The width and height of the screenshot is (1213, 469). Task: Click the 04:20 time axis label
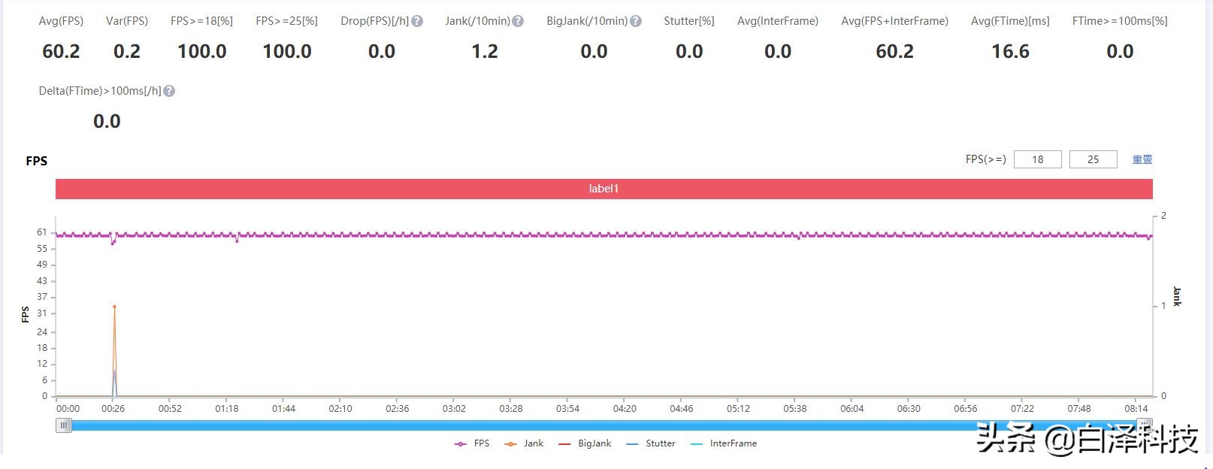click(625, 409)
